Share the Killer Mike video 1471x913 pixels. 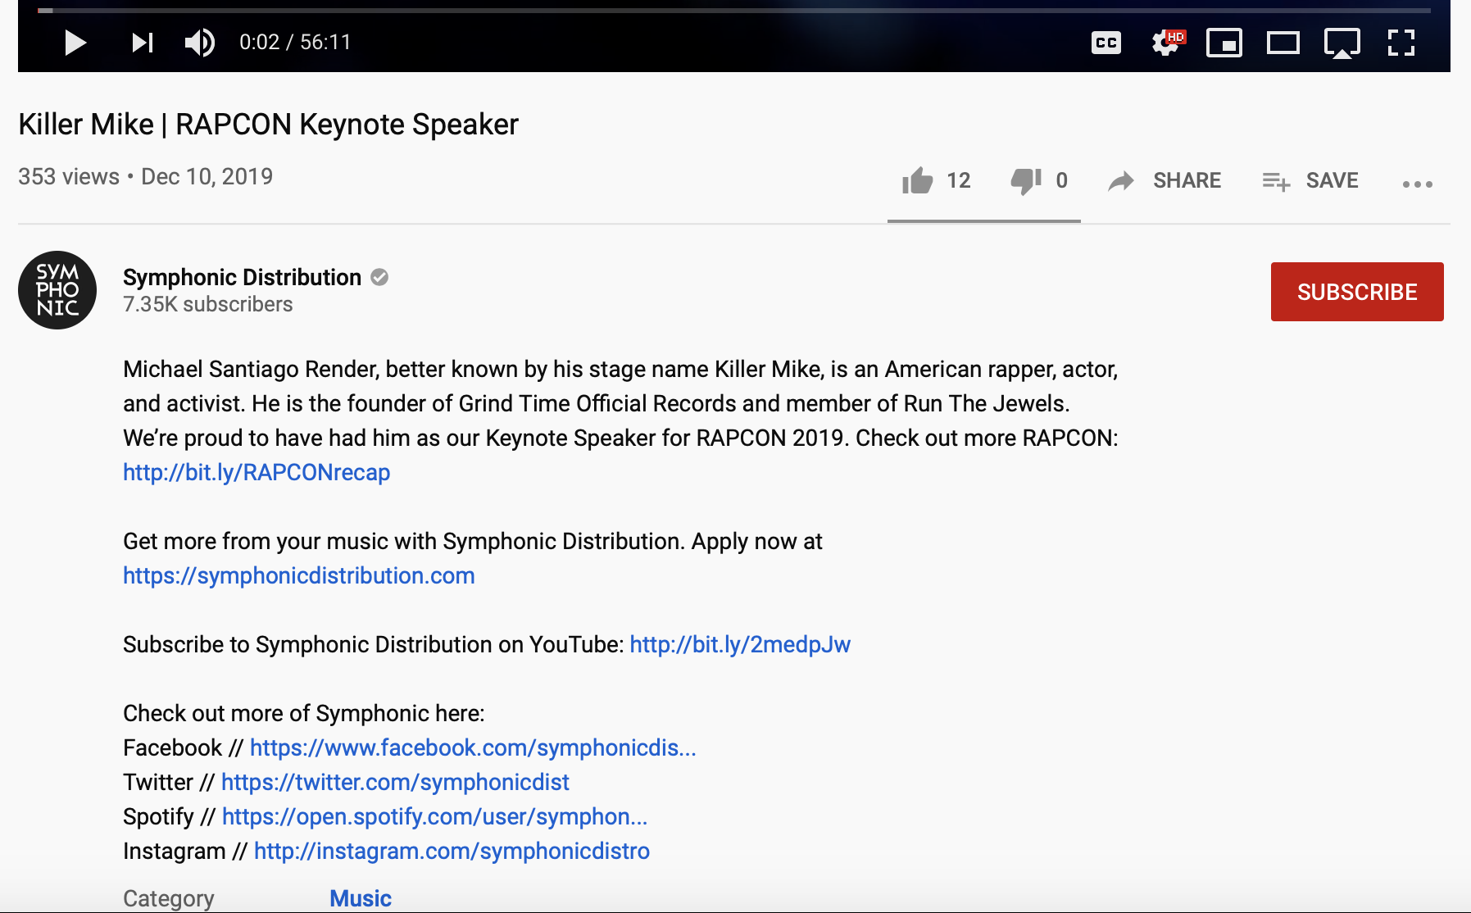click(x=1164, y=180)
